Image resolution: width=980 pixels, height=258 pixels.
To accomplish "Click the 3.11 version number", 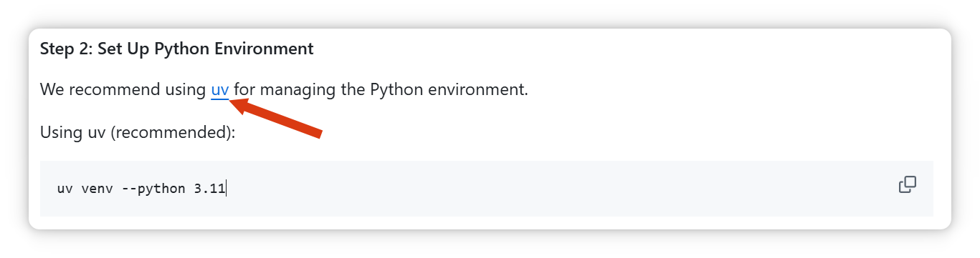I will point(209,189).
